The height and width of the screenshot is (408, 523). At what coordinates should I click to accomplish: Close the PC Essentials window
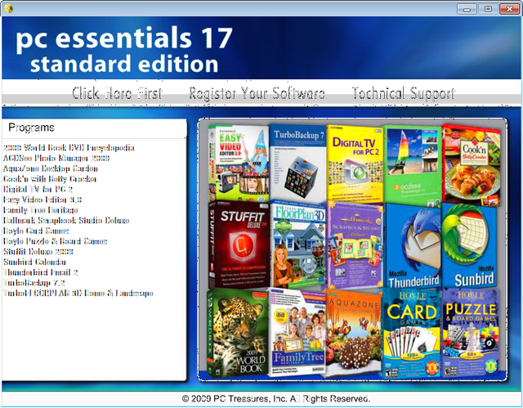509,9
